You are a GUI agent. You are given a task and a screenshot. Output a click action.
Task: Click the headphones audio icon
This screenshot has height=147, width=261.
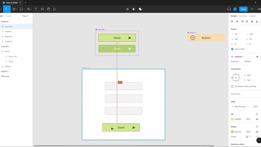229,9
